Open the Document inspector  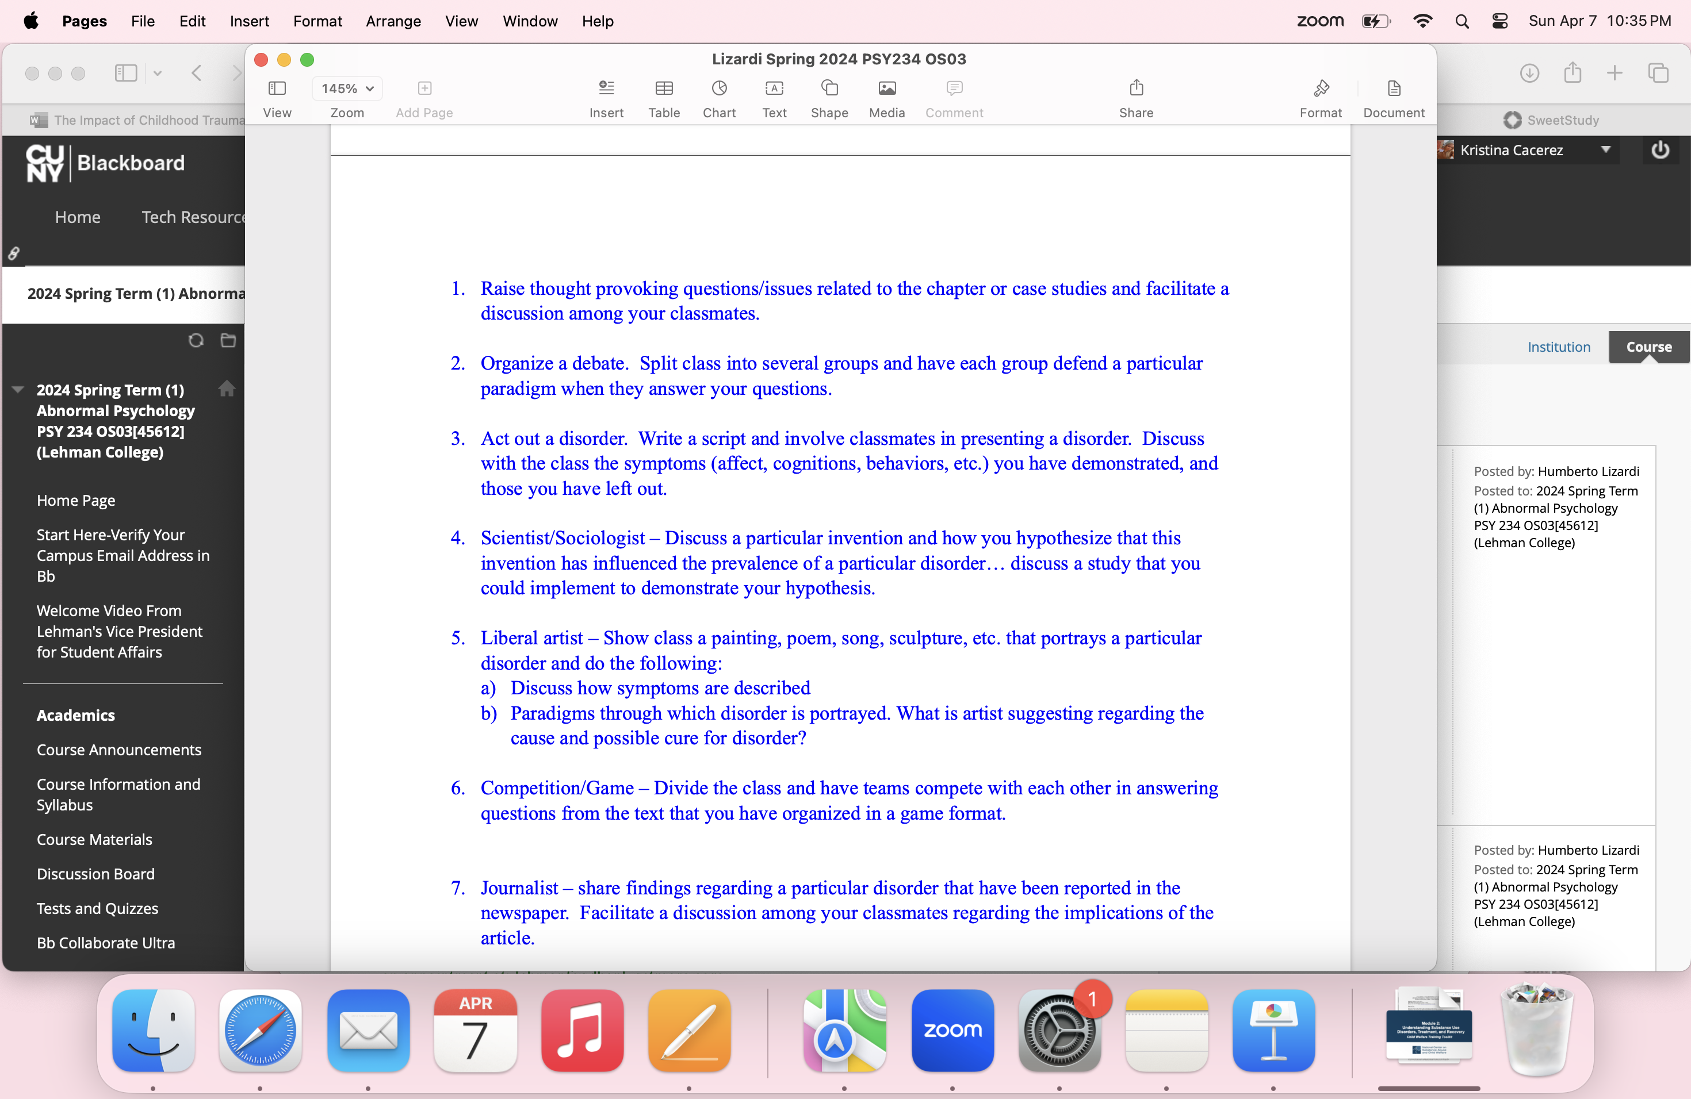(x=1393, y=98)
